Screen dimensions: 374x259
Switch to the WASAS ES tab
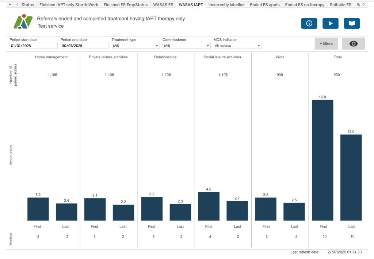click(x=163, y=5)
